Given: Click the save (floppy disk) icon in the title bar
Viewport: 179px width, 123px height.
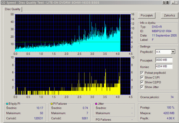Looking at the screenshot, I should click(x=168, y=3).
